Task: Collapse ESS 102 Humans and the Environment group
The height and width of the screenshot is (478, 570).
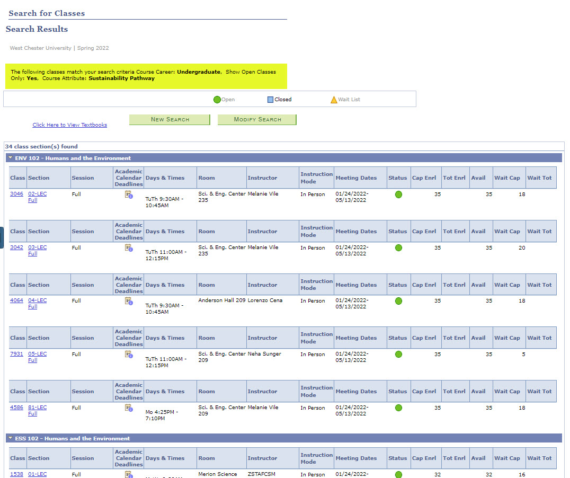Action: (11, 438)
